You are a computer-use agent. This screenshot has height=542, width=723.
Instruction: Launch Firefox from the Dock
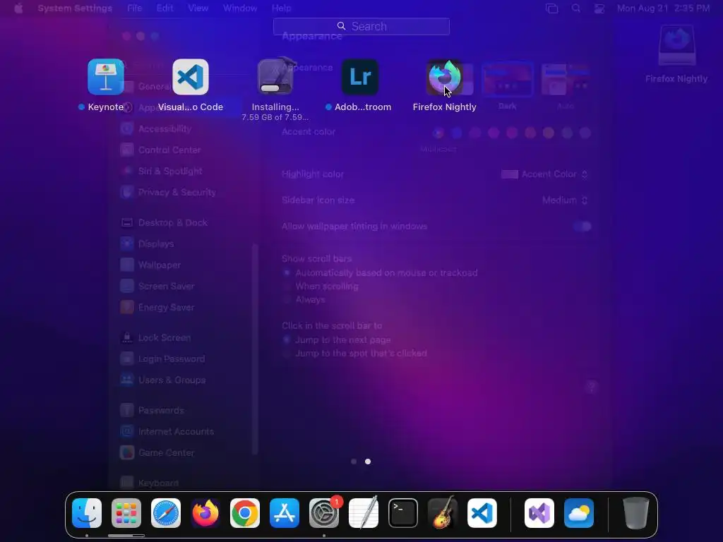pyautogui.click(x=205, y=513)
